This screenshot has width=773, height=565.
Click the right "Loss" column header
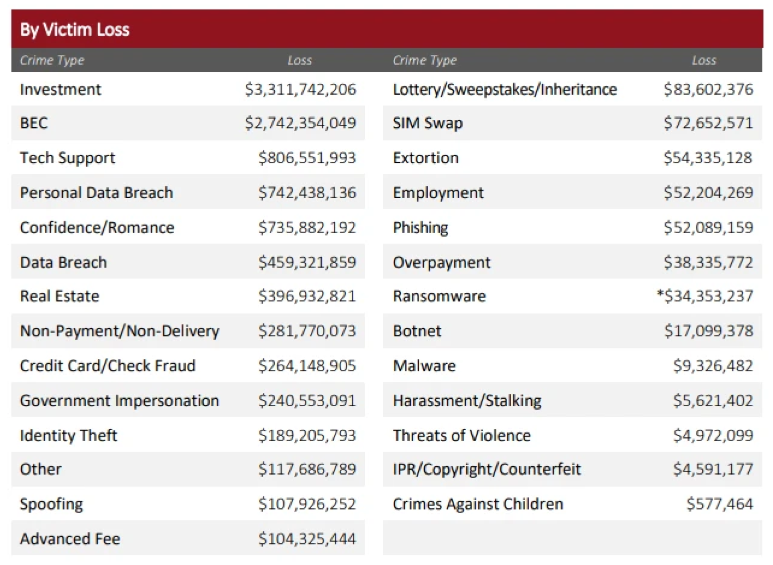pos(704,60)
